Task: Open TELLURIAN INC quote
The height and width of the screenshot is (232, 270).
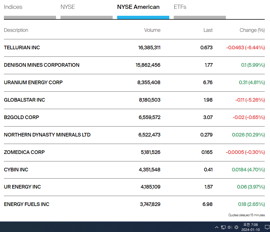Action: [x=22, y=48]
